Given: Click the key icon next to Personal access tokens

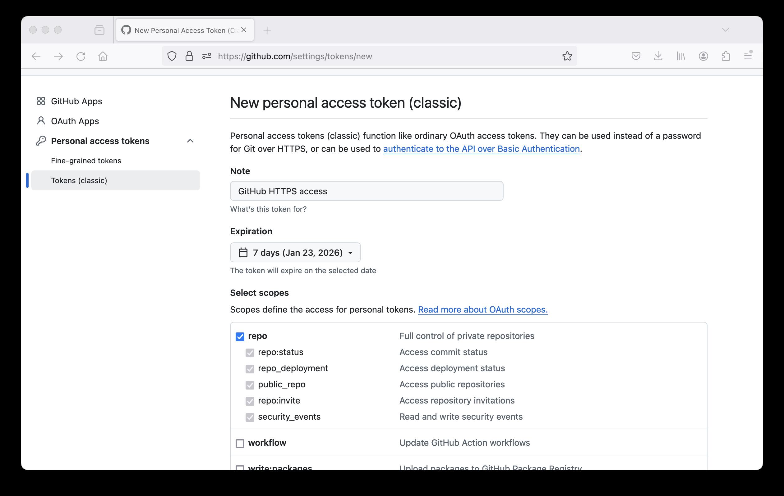Looking at the screenshot, I should pyautogui.click(x=41, y=141).
